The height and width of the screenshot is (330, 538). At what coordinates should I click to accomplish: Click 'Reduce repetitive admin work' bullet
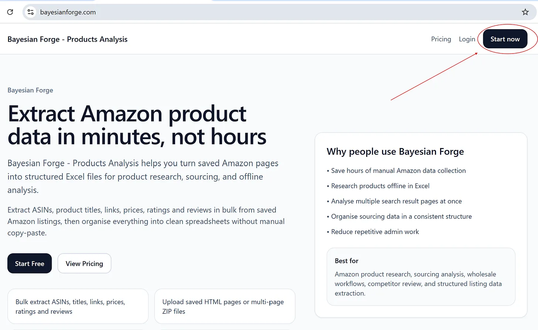point(375,232)
